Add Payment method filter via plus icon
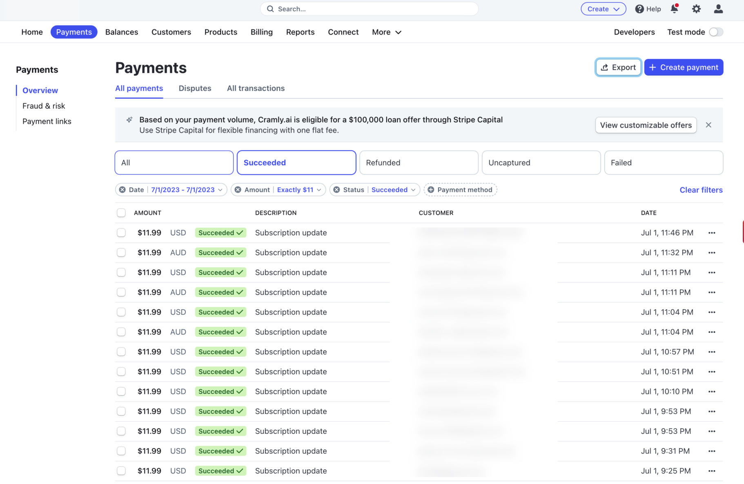The image size is (744, 484). [x=431, y=190]
